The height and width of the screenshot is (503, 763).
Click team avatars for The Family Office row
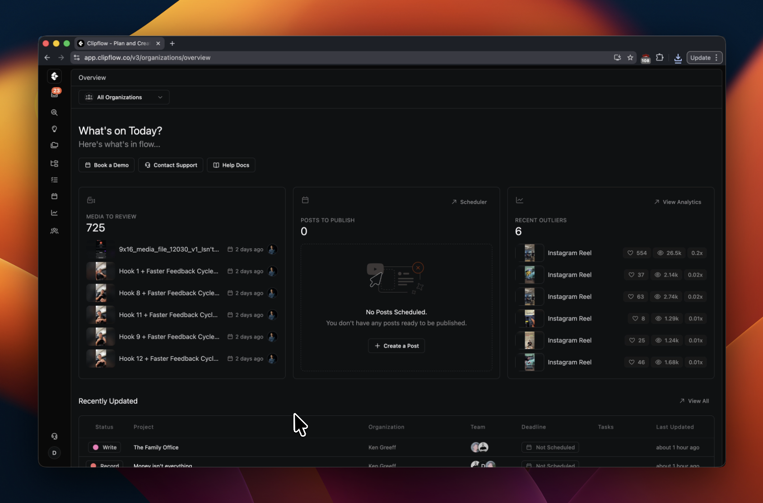coord(479,447)
